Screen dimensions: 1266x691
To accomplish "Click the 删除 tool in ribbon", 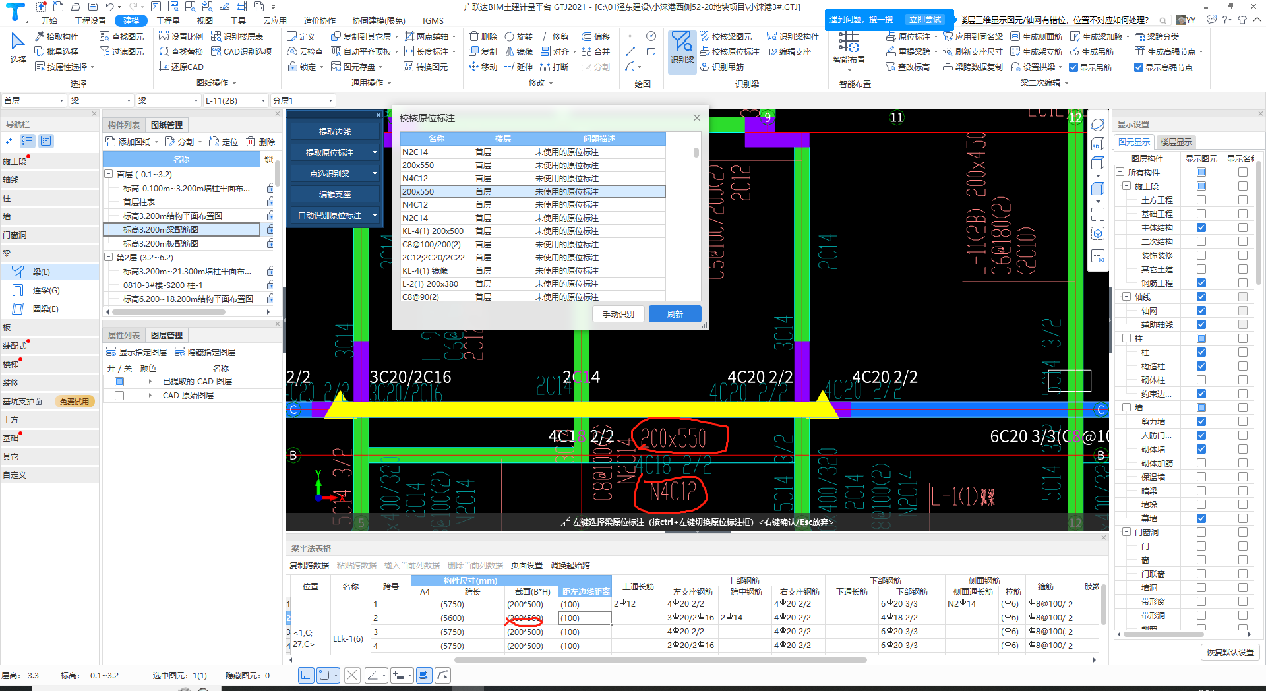I will point(483,36).
